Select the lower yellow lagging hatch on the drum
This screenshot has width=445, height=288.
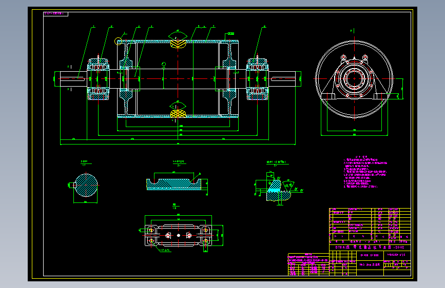pyautogui.click(x=178, y=114)
